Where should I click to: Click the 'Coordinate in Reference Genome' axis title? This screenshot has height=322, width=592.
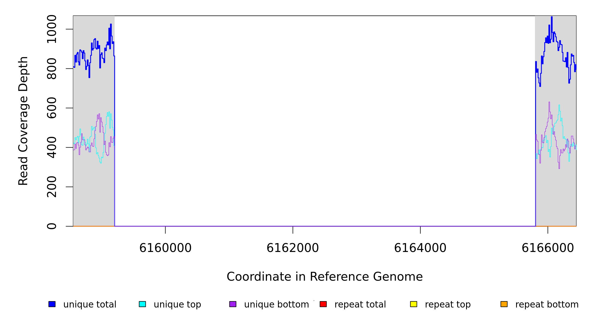pos(325,277)
